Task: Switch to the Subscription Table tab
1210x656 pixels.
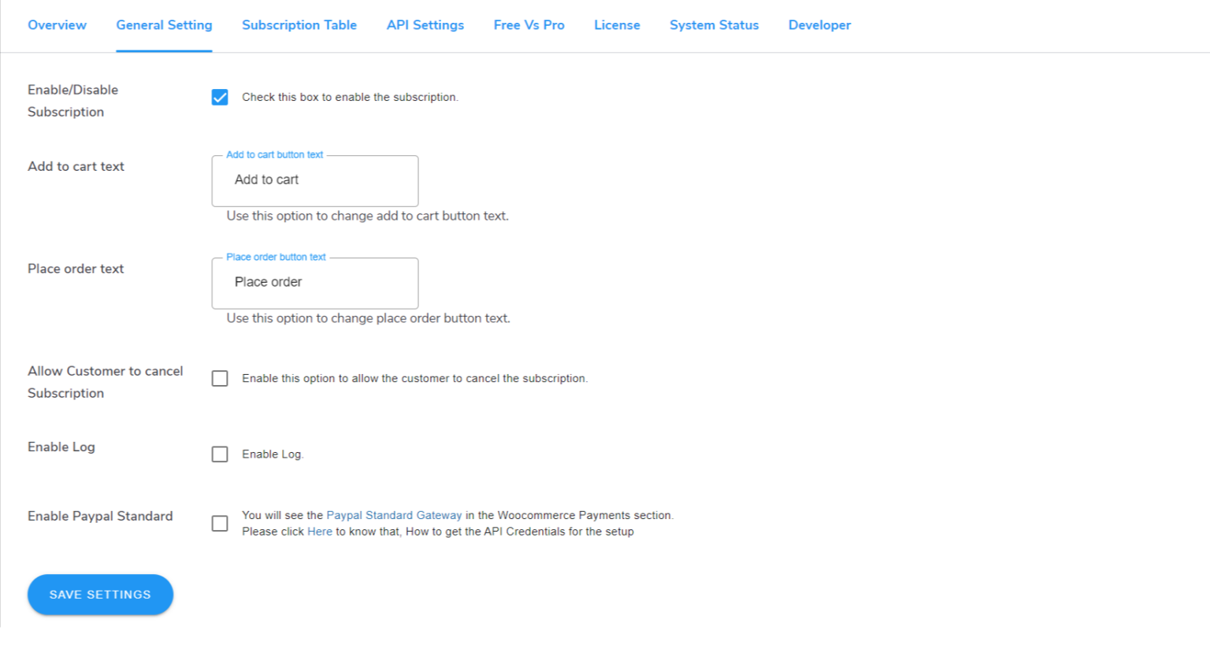Action: pos(299,25)
